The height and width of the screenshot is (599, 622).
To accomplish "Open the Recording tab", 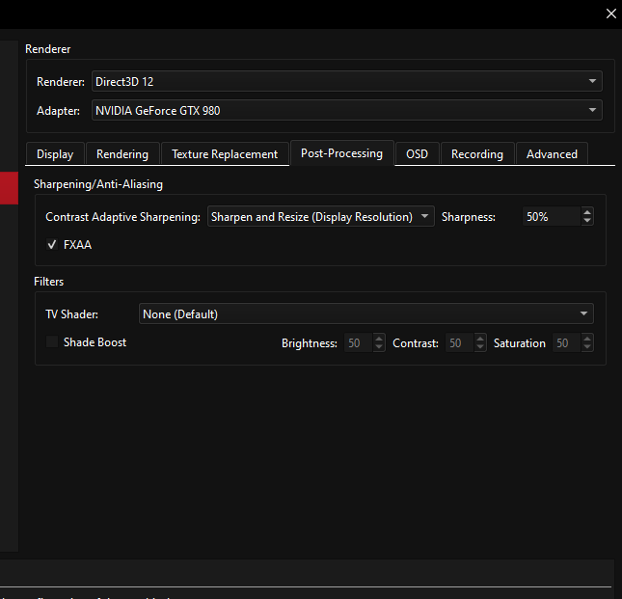I will pyautogui.click(x=477, y=154).
